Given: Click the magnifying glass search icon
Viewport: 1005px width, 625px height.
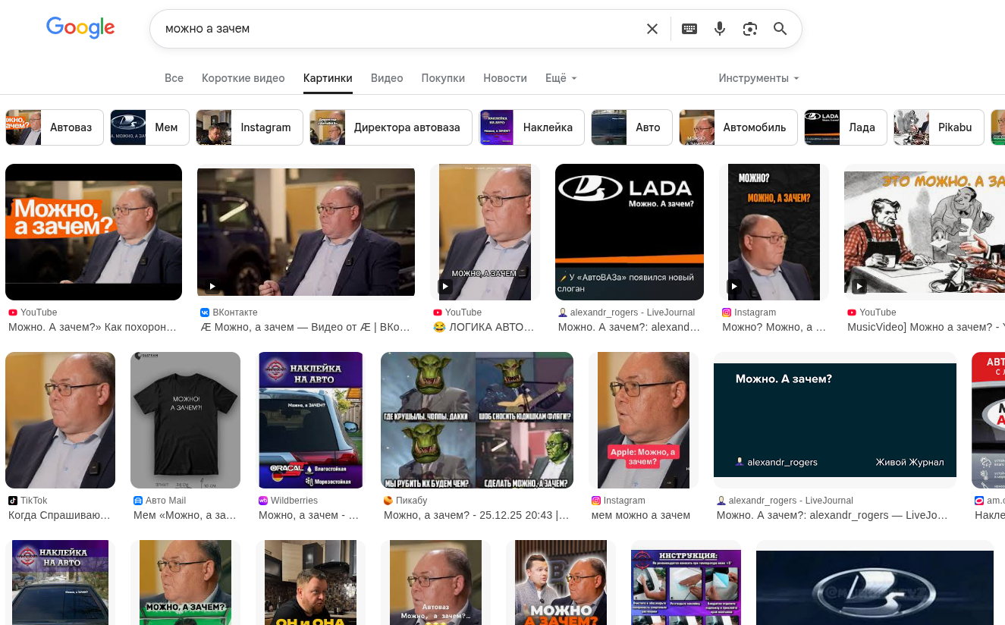Looking at the screenshot, I should pyautogui.click(x=780, y=29).
